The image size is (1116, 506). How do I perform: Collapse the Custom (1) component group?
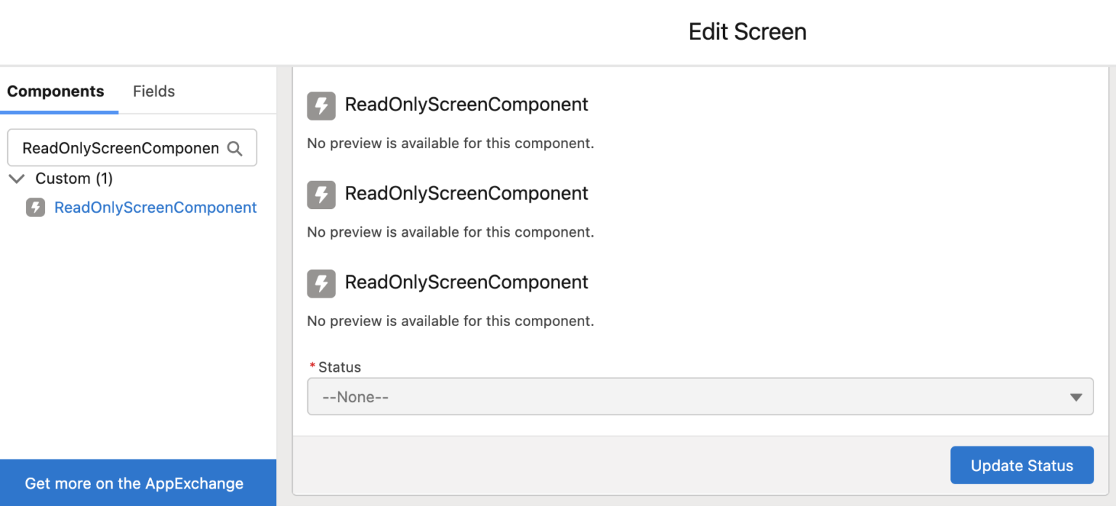(16, 178)
